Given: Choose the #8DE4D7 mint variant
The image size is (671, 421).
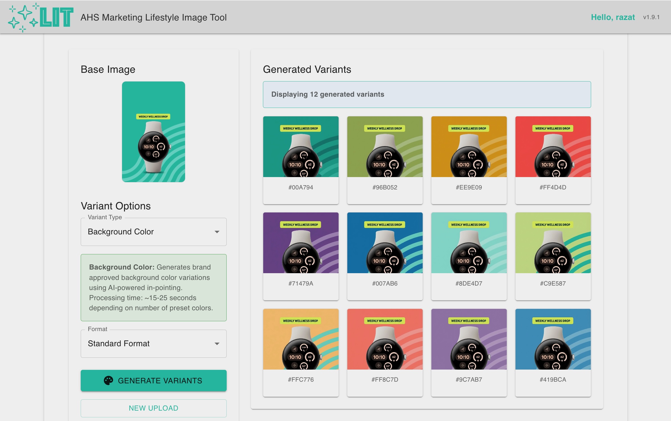Looking at the screenshot, I should 469,243.
